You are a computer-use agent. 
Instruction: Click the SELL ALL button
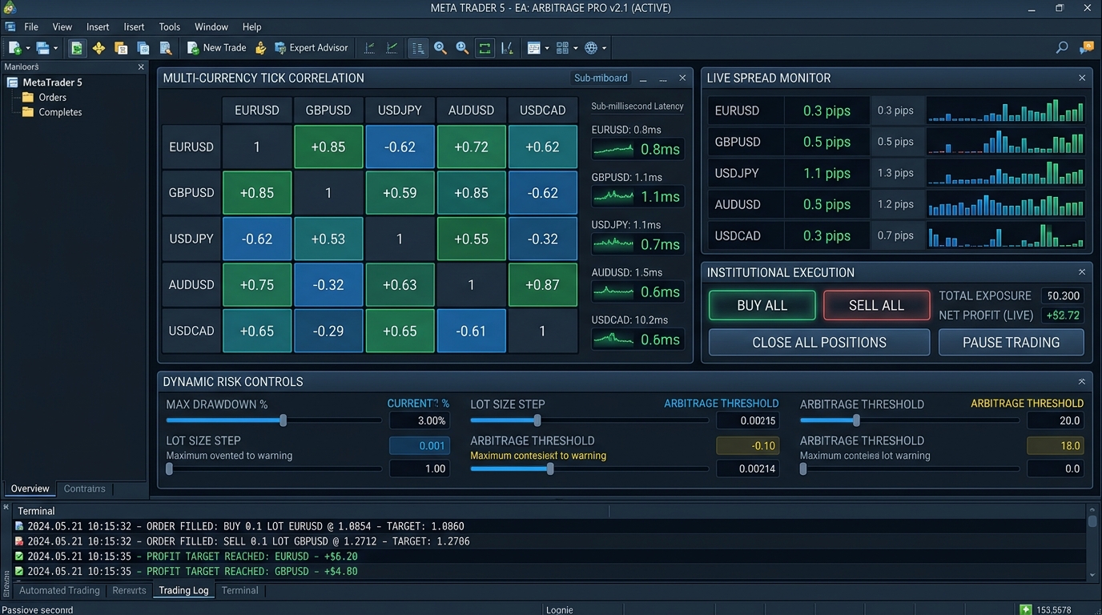pos(876,305)
